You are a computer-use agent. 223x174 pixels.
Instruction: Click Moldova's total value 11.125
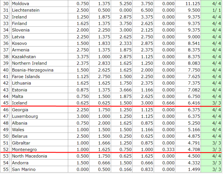click(193, 4)
